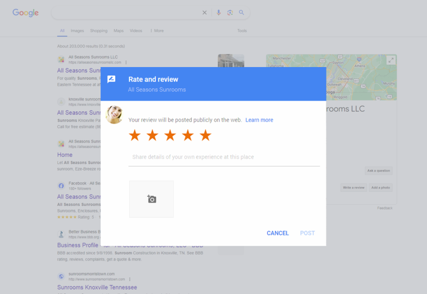Screen dimensions: 427x294
Task: Click the user profile avatar
Action: click(x=114, y=115)
